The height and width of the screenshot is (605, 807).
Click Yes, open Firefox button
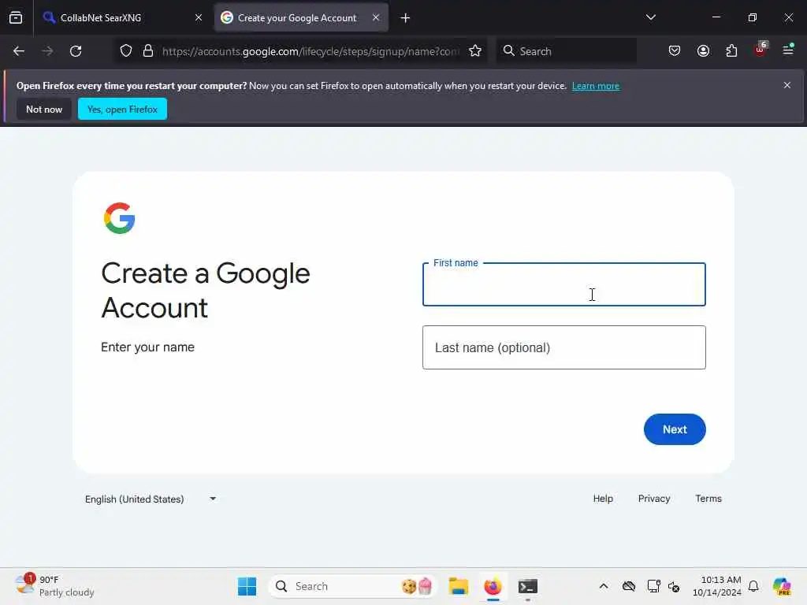point(122,109)
